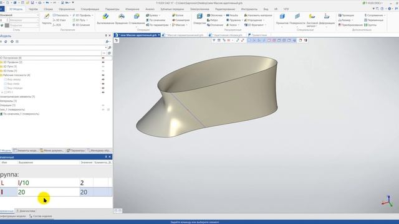This screenshot has width=399, height=224.
Task: Click the expression cell 20 for variable l
Action: pyautogui.click(x=49, y=192)
